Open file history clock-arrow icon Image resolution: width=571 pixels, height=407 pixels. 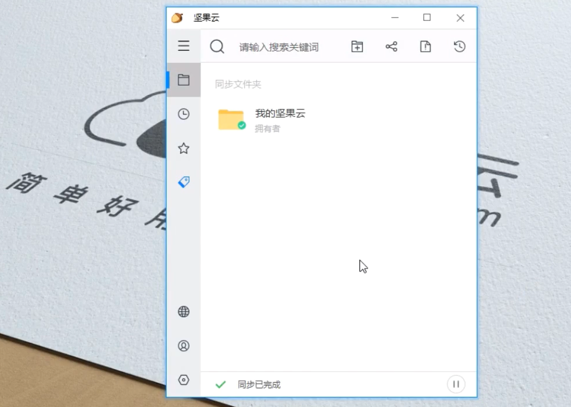(x=460, y=47)
